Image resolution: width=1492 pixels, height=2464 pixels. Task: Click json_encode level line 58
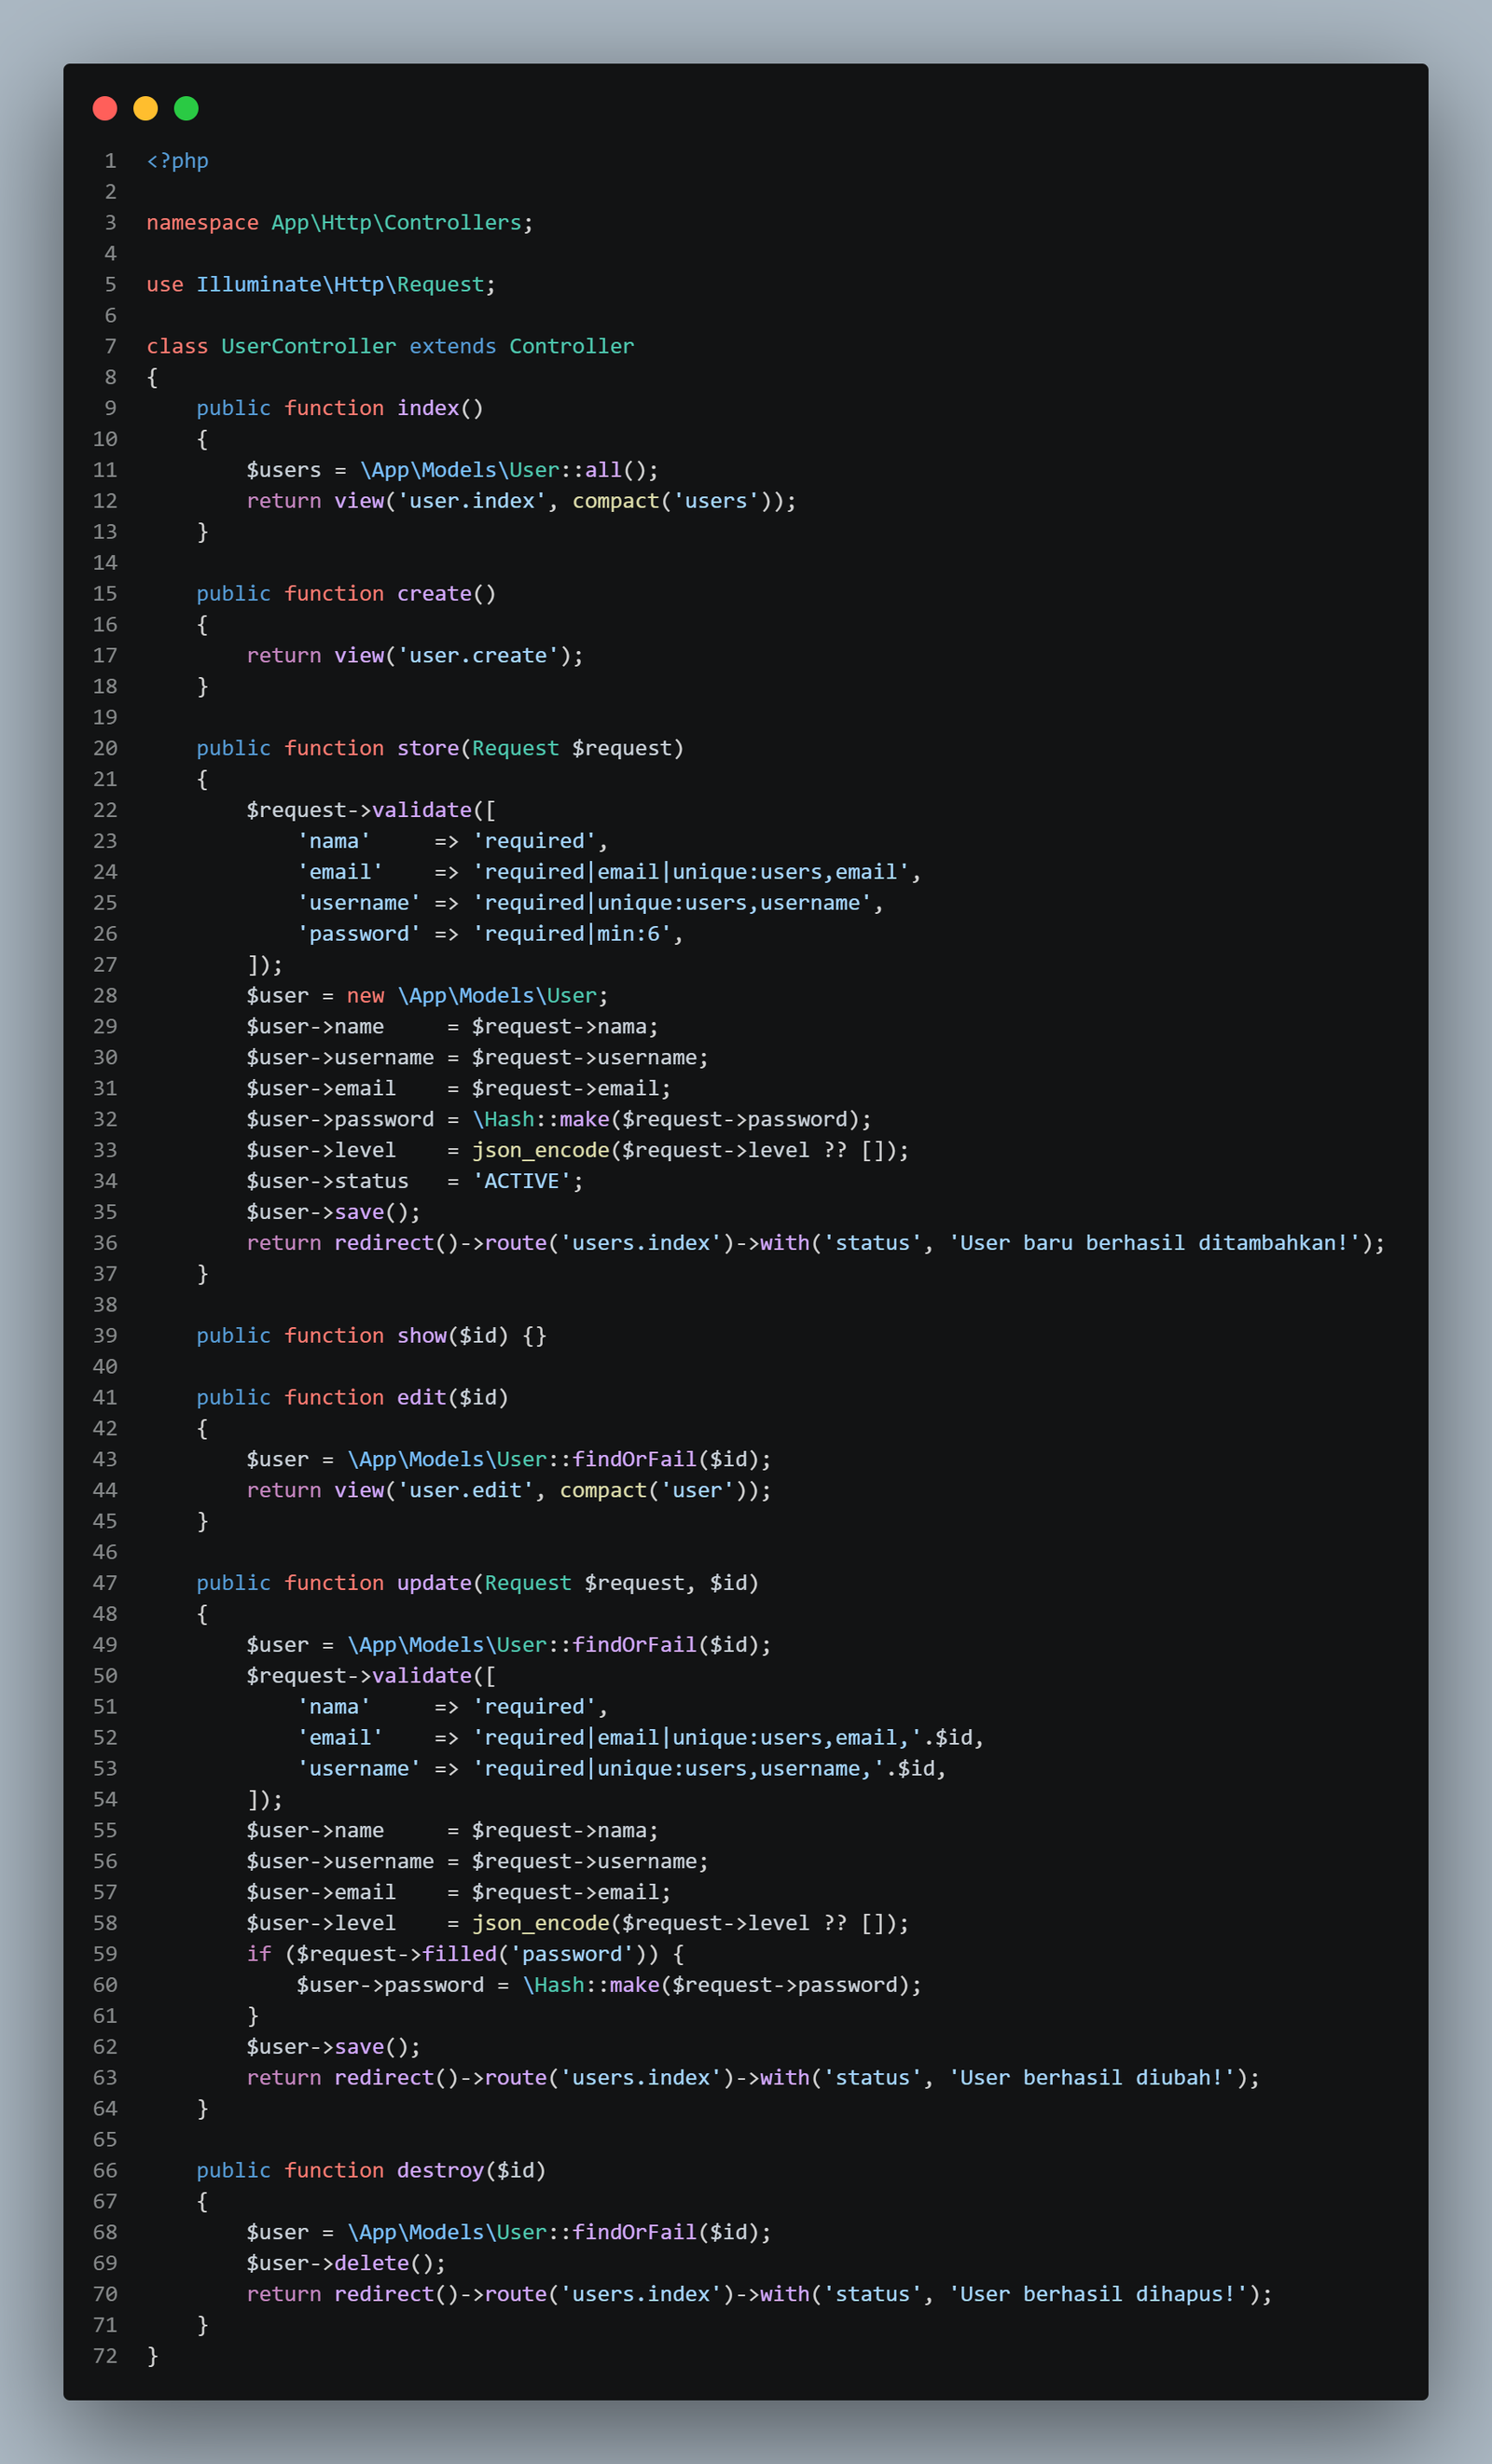[578, 1924]
